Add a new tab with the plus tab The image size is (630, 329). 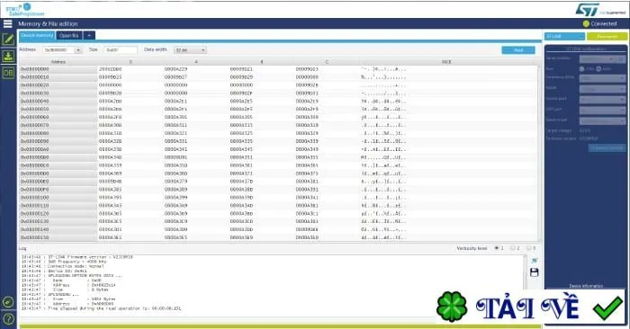tap(89, 36)
